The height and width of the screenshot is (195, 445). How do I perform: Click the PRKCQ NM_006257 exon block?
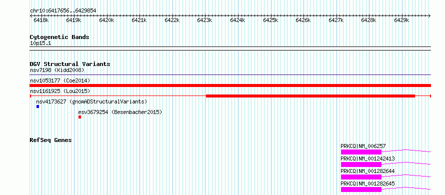(x=361, y=152)
